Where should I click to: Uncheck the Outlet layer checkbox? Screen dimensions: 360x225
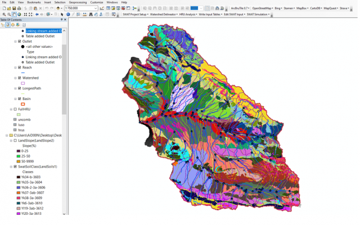pyautogui.click(x=20, y=41)
